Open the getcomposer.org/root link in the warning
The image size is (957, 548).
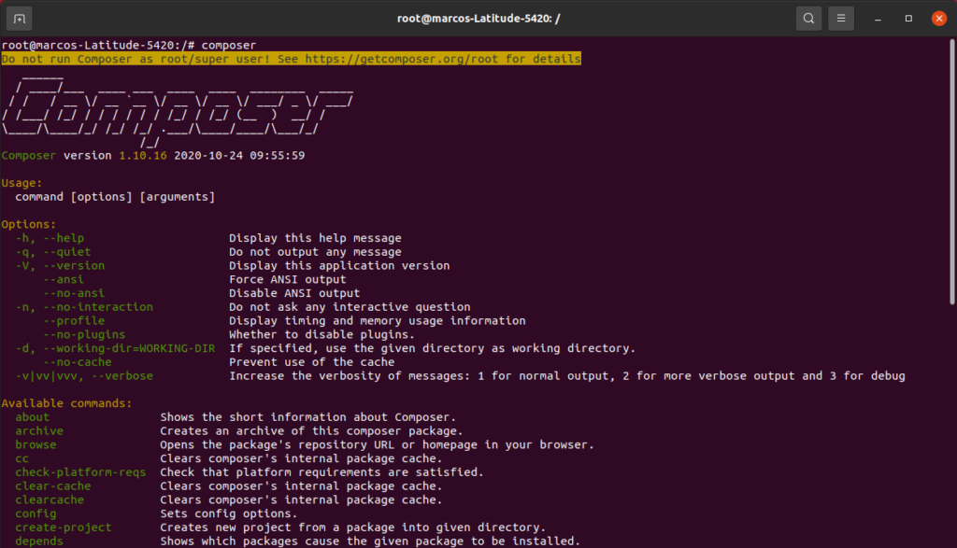tap(404, 59)
